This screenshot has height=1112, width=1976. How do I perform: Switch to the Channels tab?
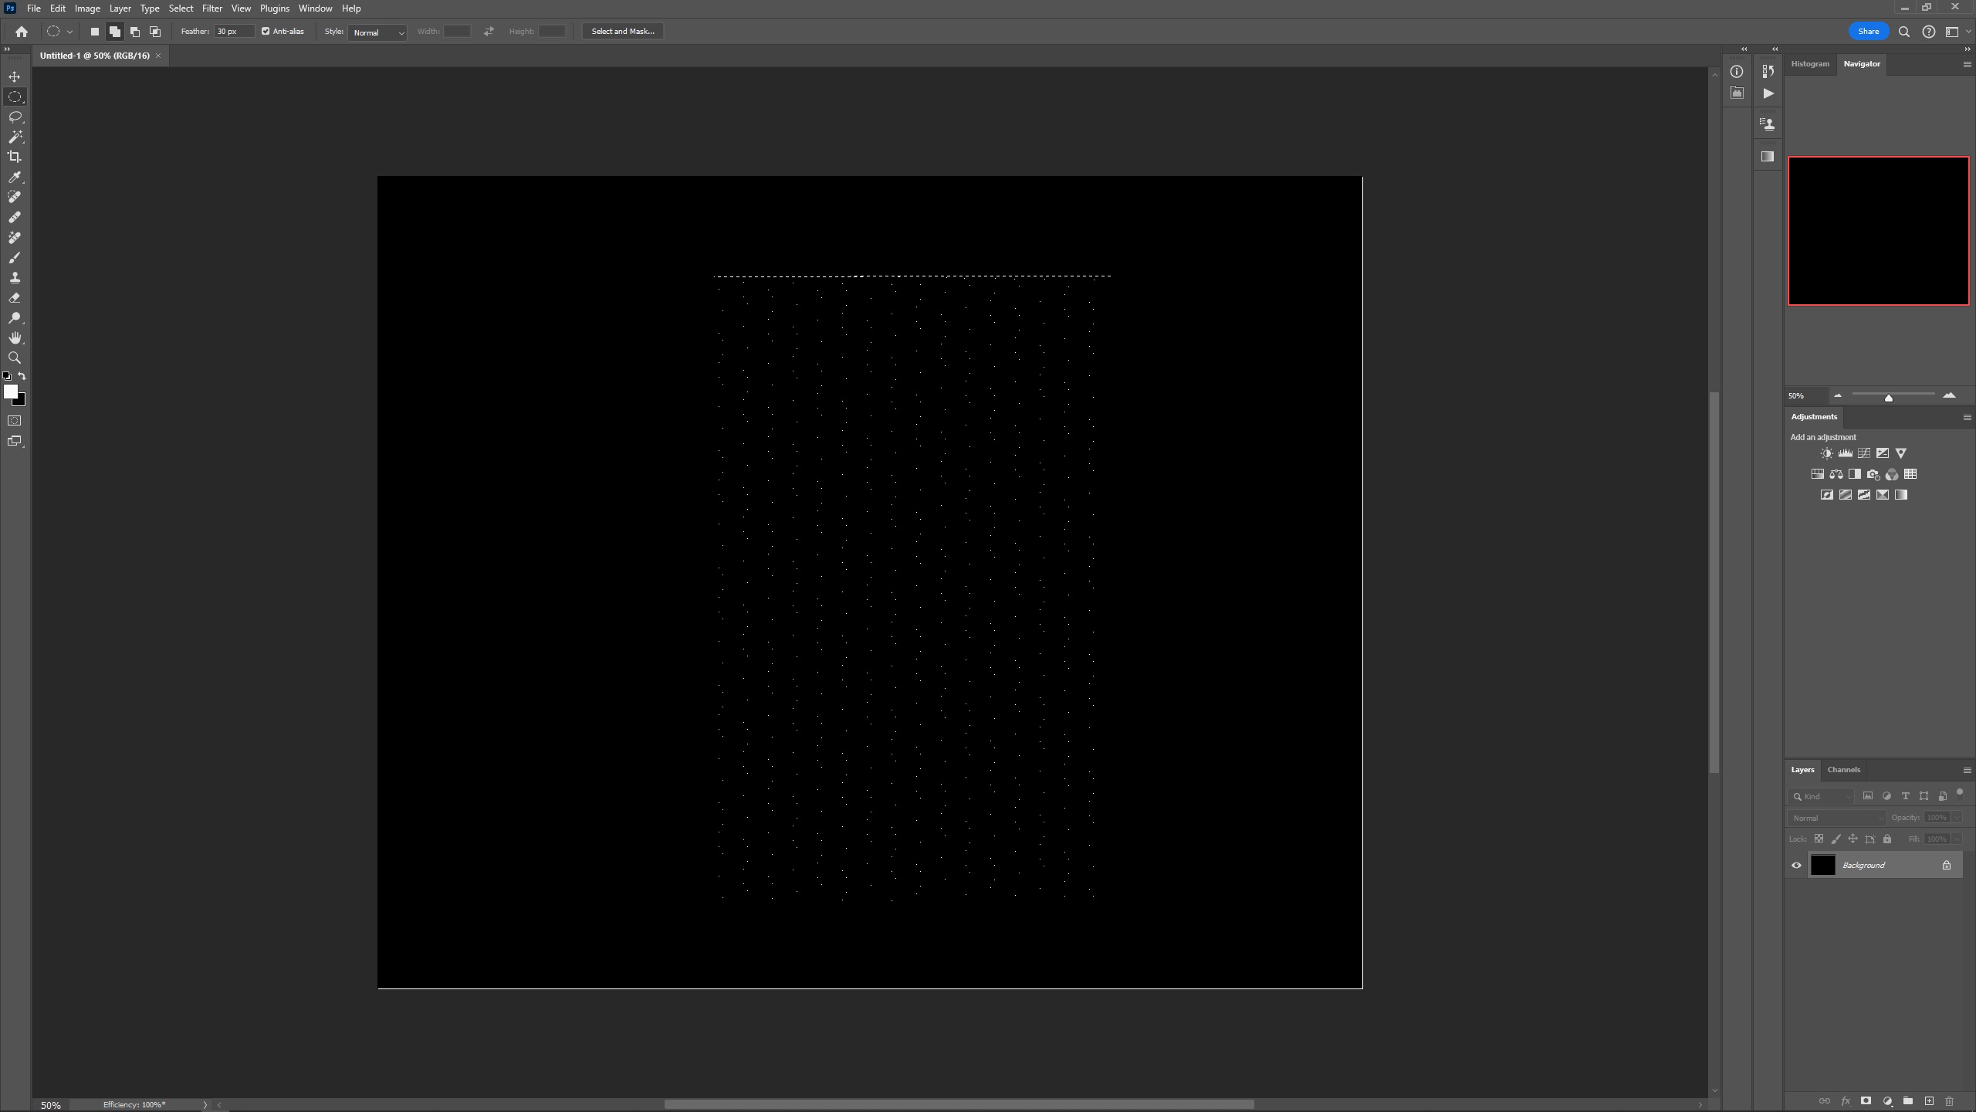click(x=1843, y=769)
